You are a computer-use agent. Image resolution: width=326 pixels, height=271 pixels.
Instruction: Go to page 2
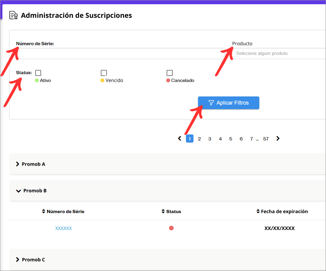coord(200,139)
